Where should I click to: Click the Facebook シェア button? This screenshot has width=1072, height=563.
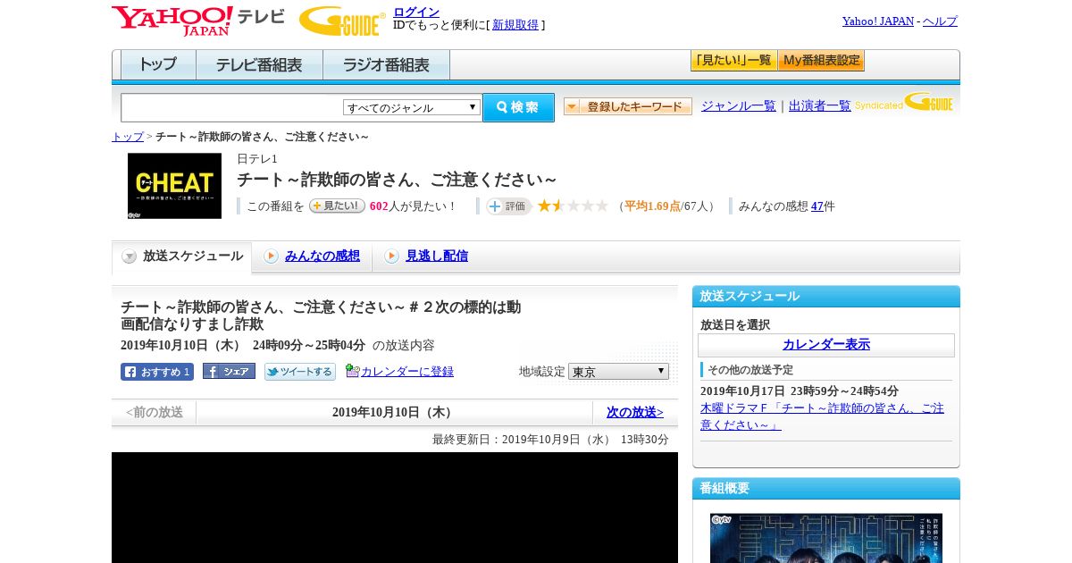(229, 371)
